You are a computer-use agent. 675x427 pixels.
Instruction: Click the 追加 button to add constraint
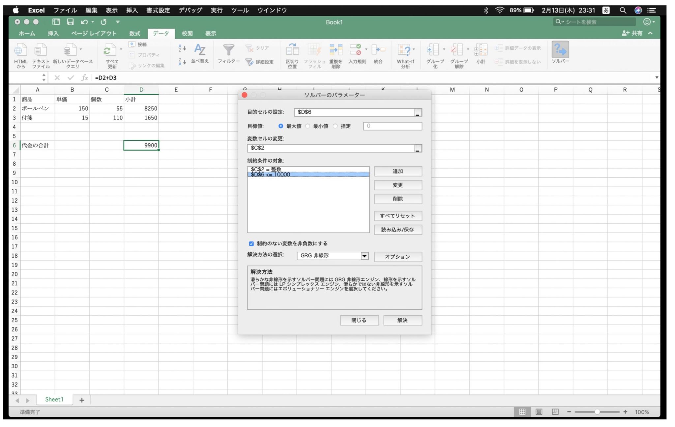(398, 172)
